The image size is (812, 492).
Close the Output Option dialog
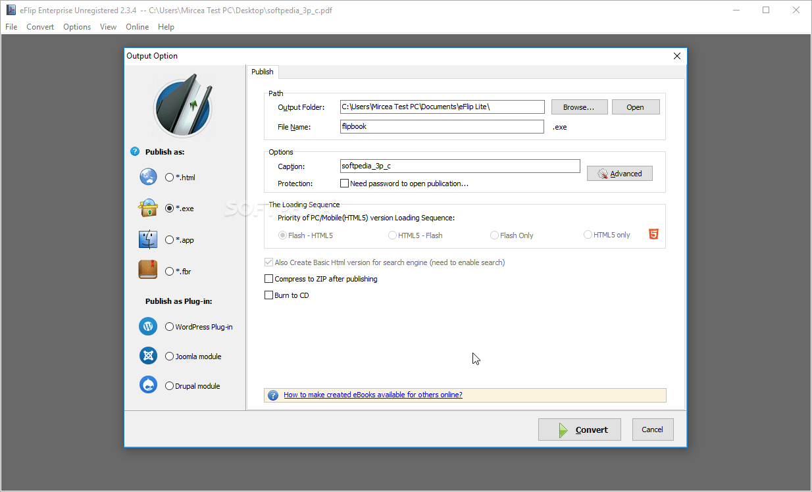[x=677, y=56]
